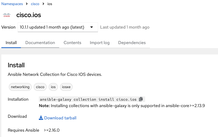Go to Namespaces breadcrumb link
The height and width of the screenshot is (137, 218).
click(12, 4)
